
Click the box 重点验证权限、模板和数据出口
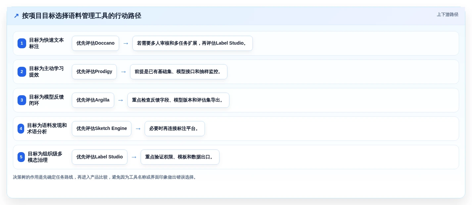[180, 157]
